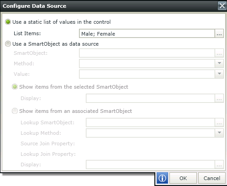The width and height of the screenshot is (227, 186).
Task: Open SmartObject field ellipsis browse button
Action: [x=219, y=53]
